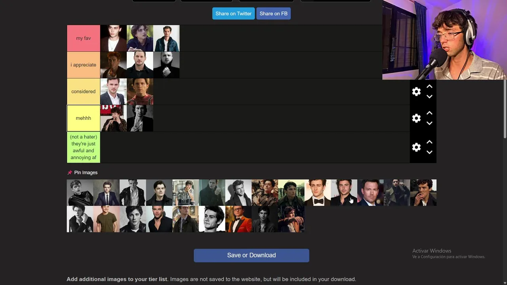507x285 pixels.
Task: Click Share on FB button
Action: [x=273, y=13]
